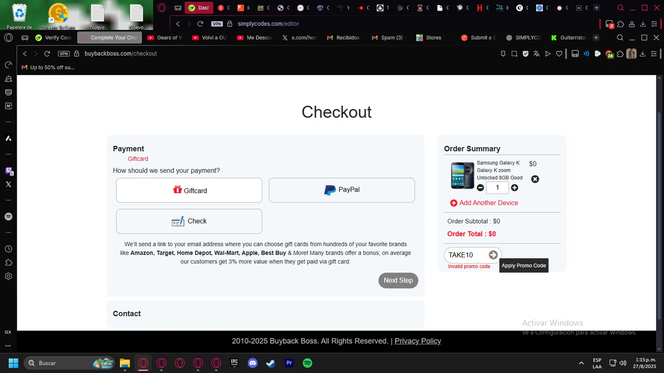Reload the simplycodes page in back window
This screenshot has height=373, width=664.
click(200, 24)
